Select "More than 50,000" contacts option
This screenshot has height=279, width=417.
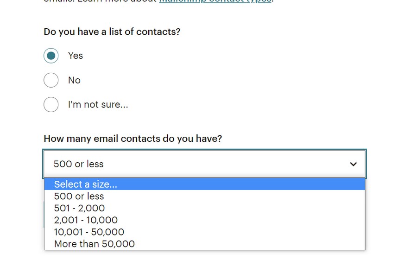point(94,244)
